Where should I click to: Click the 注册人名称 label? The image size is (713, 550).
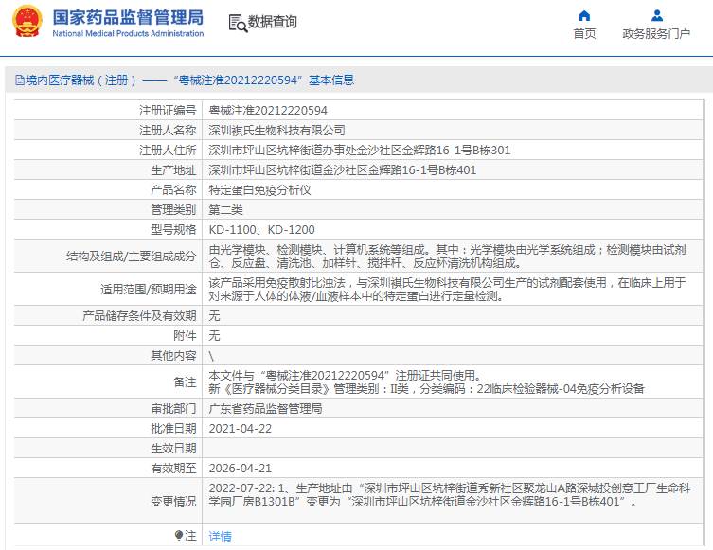click(168, 131)
